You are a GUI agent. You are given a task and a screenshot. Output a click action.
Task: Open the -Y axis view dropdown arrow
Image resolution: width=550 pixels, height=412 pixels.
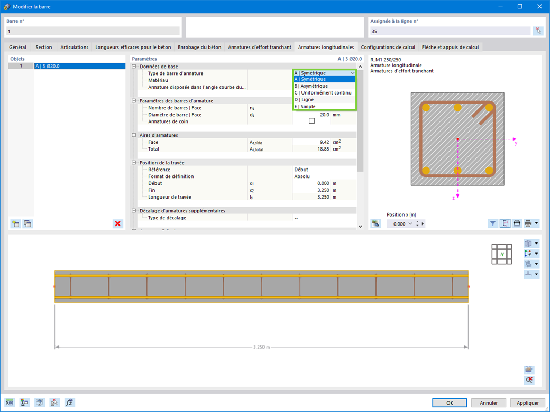537,254
